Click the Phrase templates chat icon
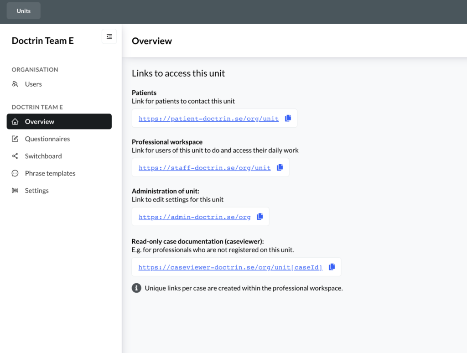The image size is (467, 353). (15, 173)
